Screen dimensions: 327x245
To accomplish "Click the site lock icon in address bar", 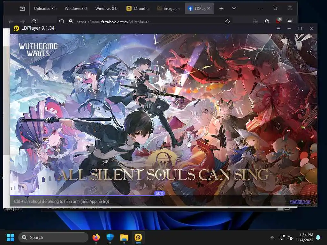I will 71,21.
